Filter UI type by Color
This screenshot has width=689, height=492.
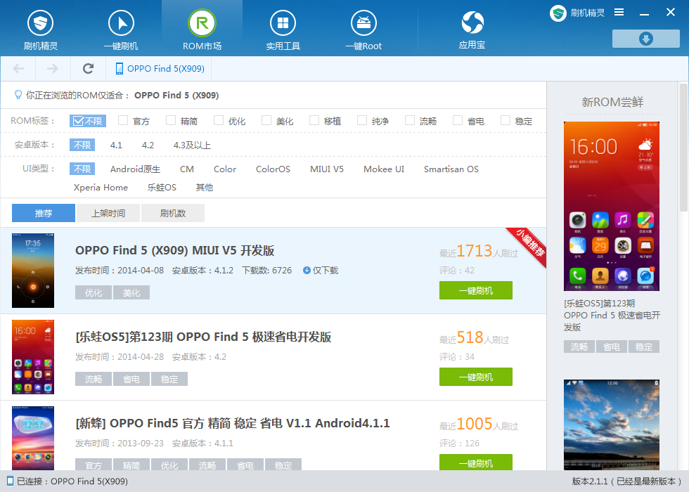click(225, 169)
